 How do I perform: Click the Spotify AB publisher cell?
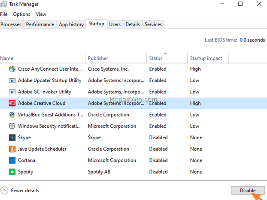coord(99,172)
